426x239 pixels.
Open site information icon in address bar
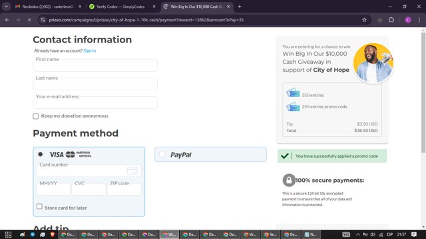43,20
